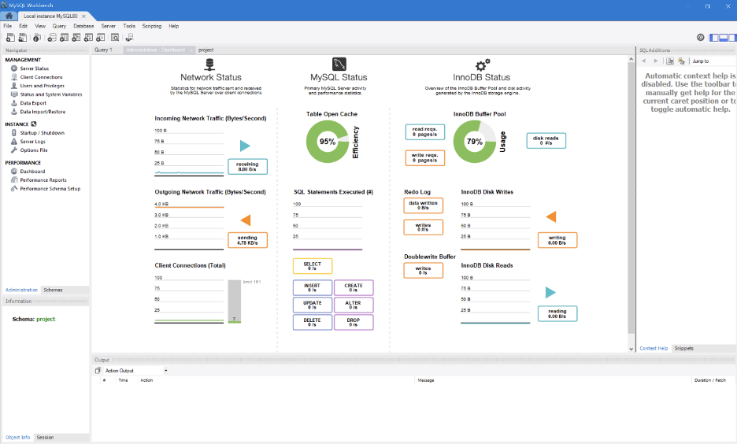Switch to Object Info tab
The width and height of the screenshot is (737, 444).
coord(18,438)
